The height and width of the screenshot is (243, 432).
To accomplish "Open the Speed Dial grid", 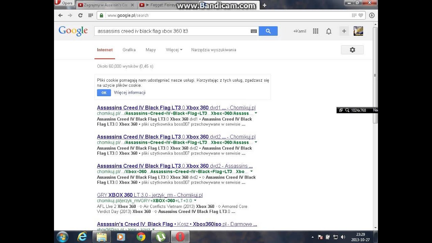I will (90, 15).
